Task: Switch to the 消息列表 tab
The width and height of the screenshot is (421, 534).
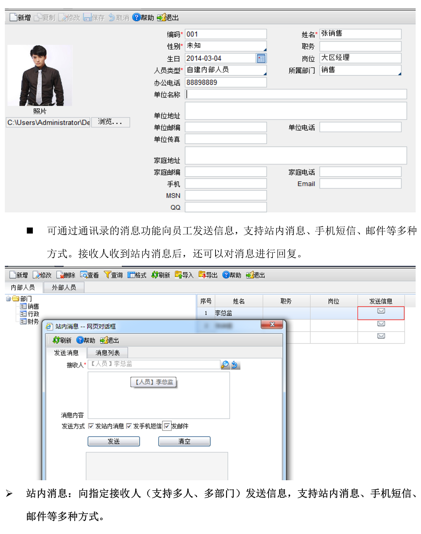Action: click(107, 353)
